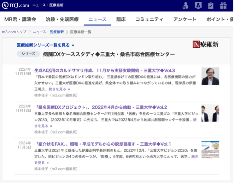Select the MR君・講演会 tab
This screenshot has height=184, width=234.
20,19
